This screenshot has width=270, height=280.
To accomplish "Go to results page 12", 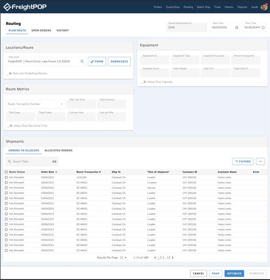I will [169, 258].
